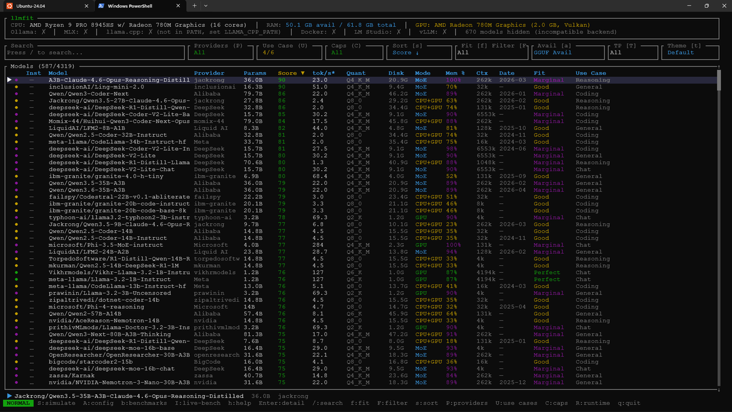Click the h:help shortcut in status bar
The width and height of the screenshot is (732, 412).
click(x=239, y=403)
